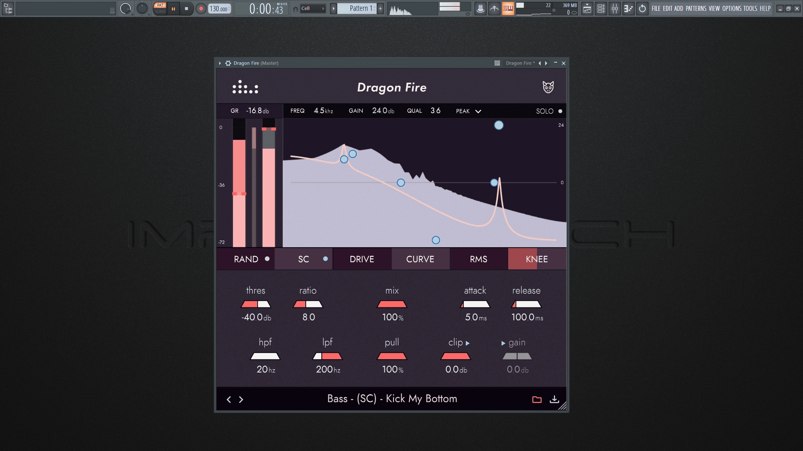Click the ratio slider
Screen dimensions: 803x451
click(308, 304)
